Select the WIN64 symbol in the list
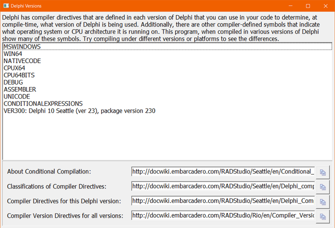 167,54
